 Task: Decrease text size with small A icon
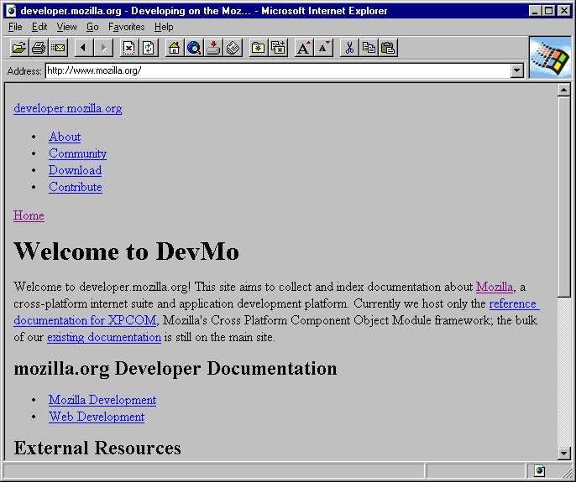(323, 48)
